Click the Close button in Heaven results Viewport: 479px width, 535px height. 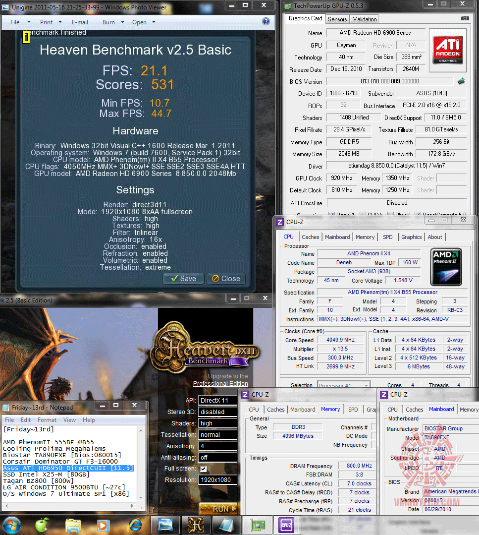(x=226, y=279)
